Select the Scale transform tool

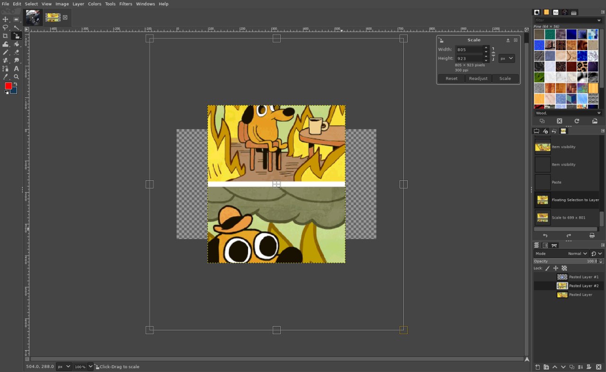coord(16,35)
